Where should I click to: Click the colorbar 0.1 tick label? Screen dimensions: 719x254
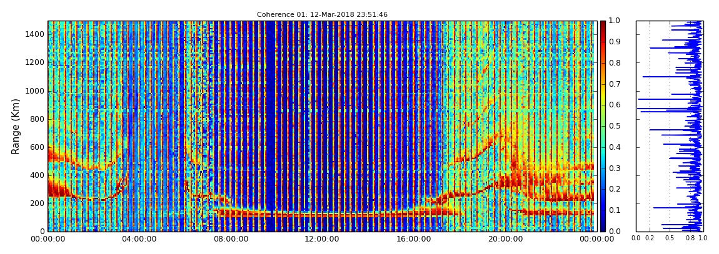613,210
